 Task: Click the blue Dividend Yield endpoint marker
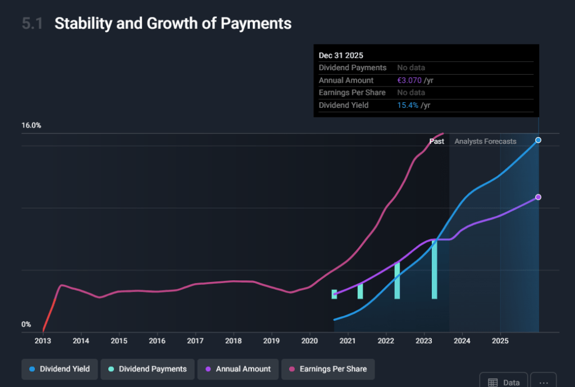click(x=538, y=140)
